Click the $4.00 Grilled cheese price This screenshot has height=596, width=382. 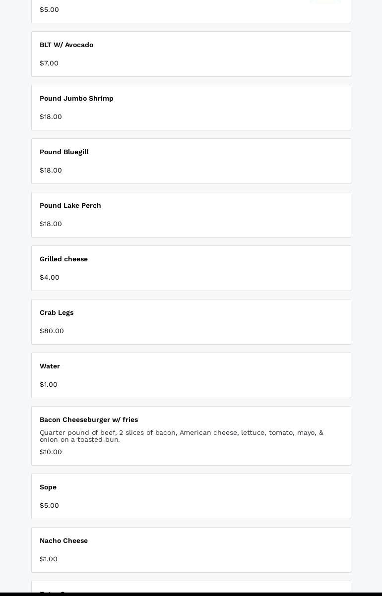pos(50,277)
